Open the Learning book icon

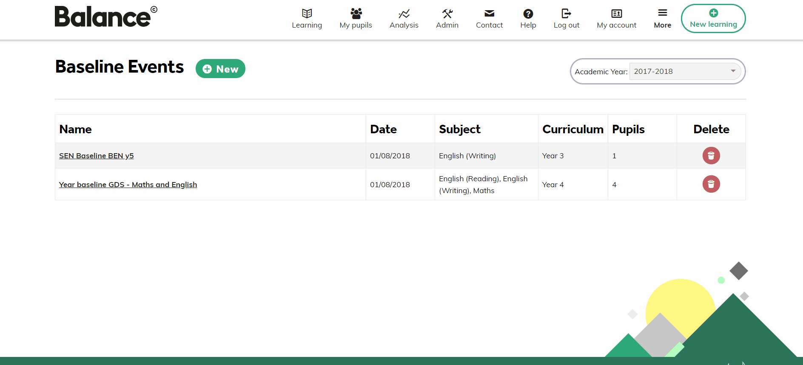(307, 14)
